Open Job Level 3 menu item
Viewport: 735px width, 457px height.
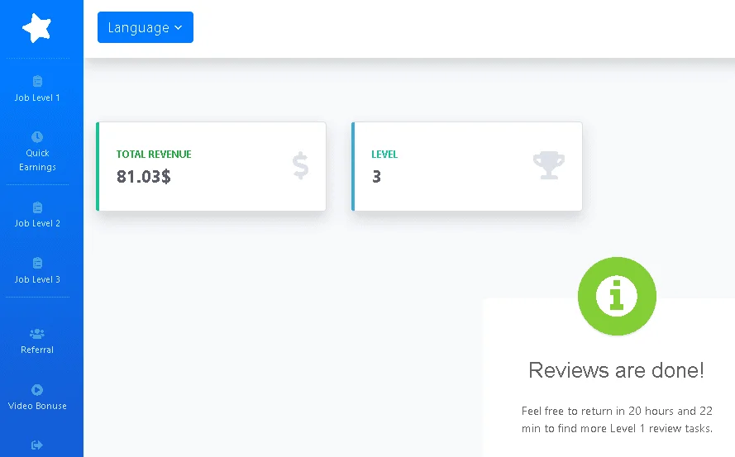37,279
